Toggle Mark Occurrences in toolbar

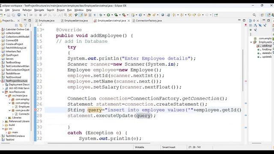pyautogui.click(x=81, y=15)
